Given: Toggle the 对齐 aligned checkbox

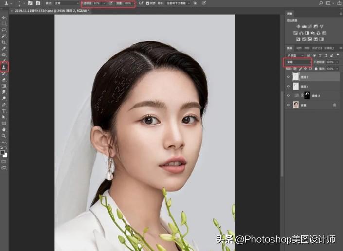Looking at the screenshot, I should 147,3.
